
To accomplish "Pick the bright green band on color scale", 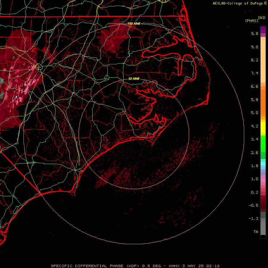I will point(263,144).
